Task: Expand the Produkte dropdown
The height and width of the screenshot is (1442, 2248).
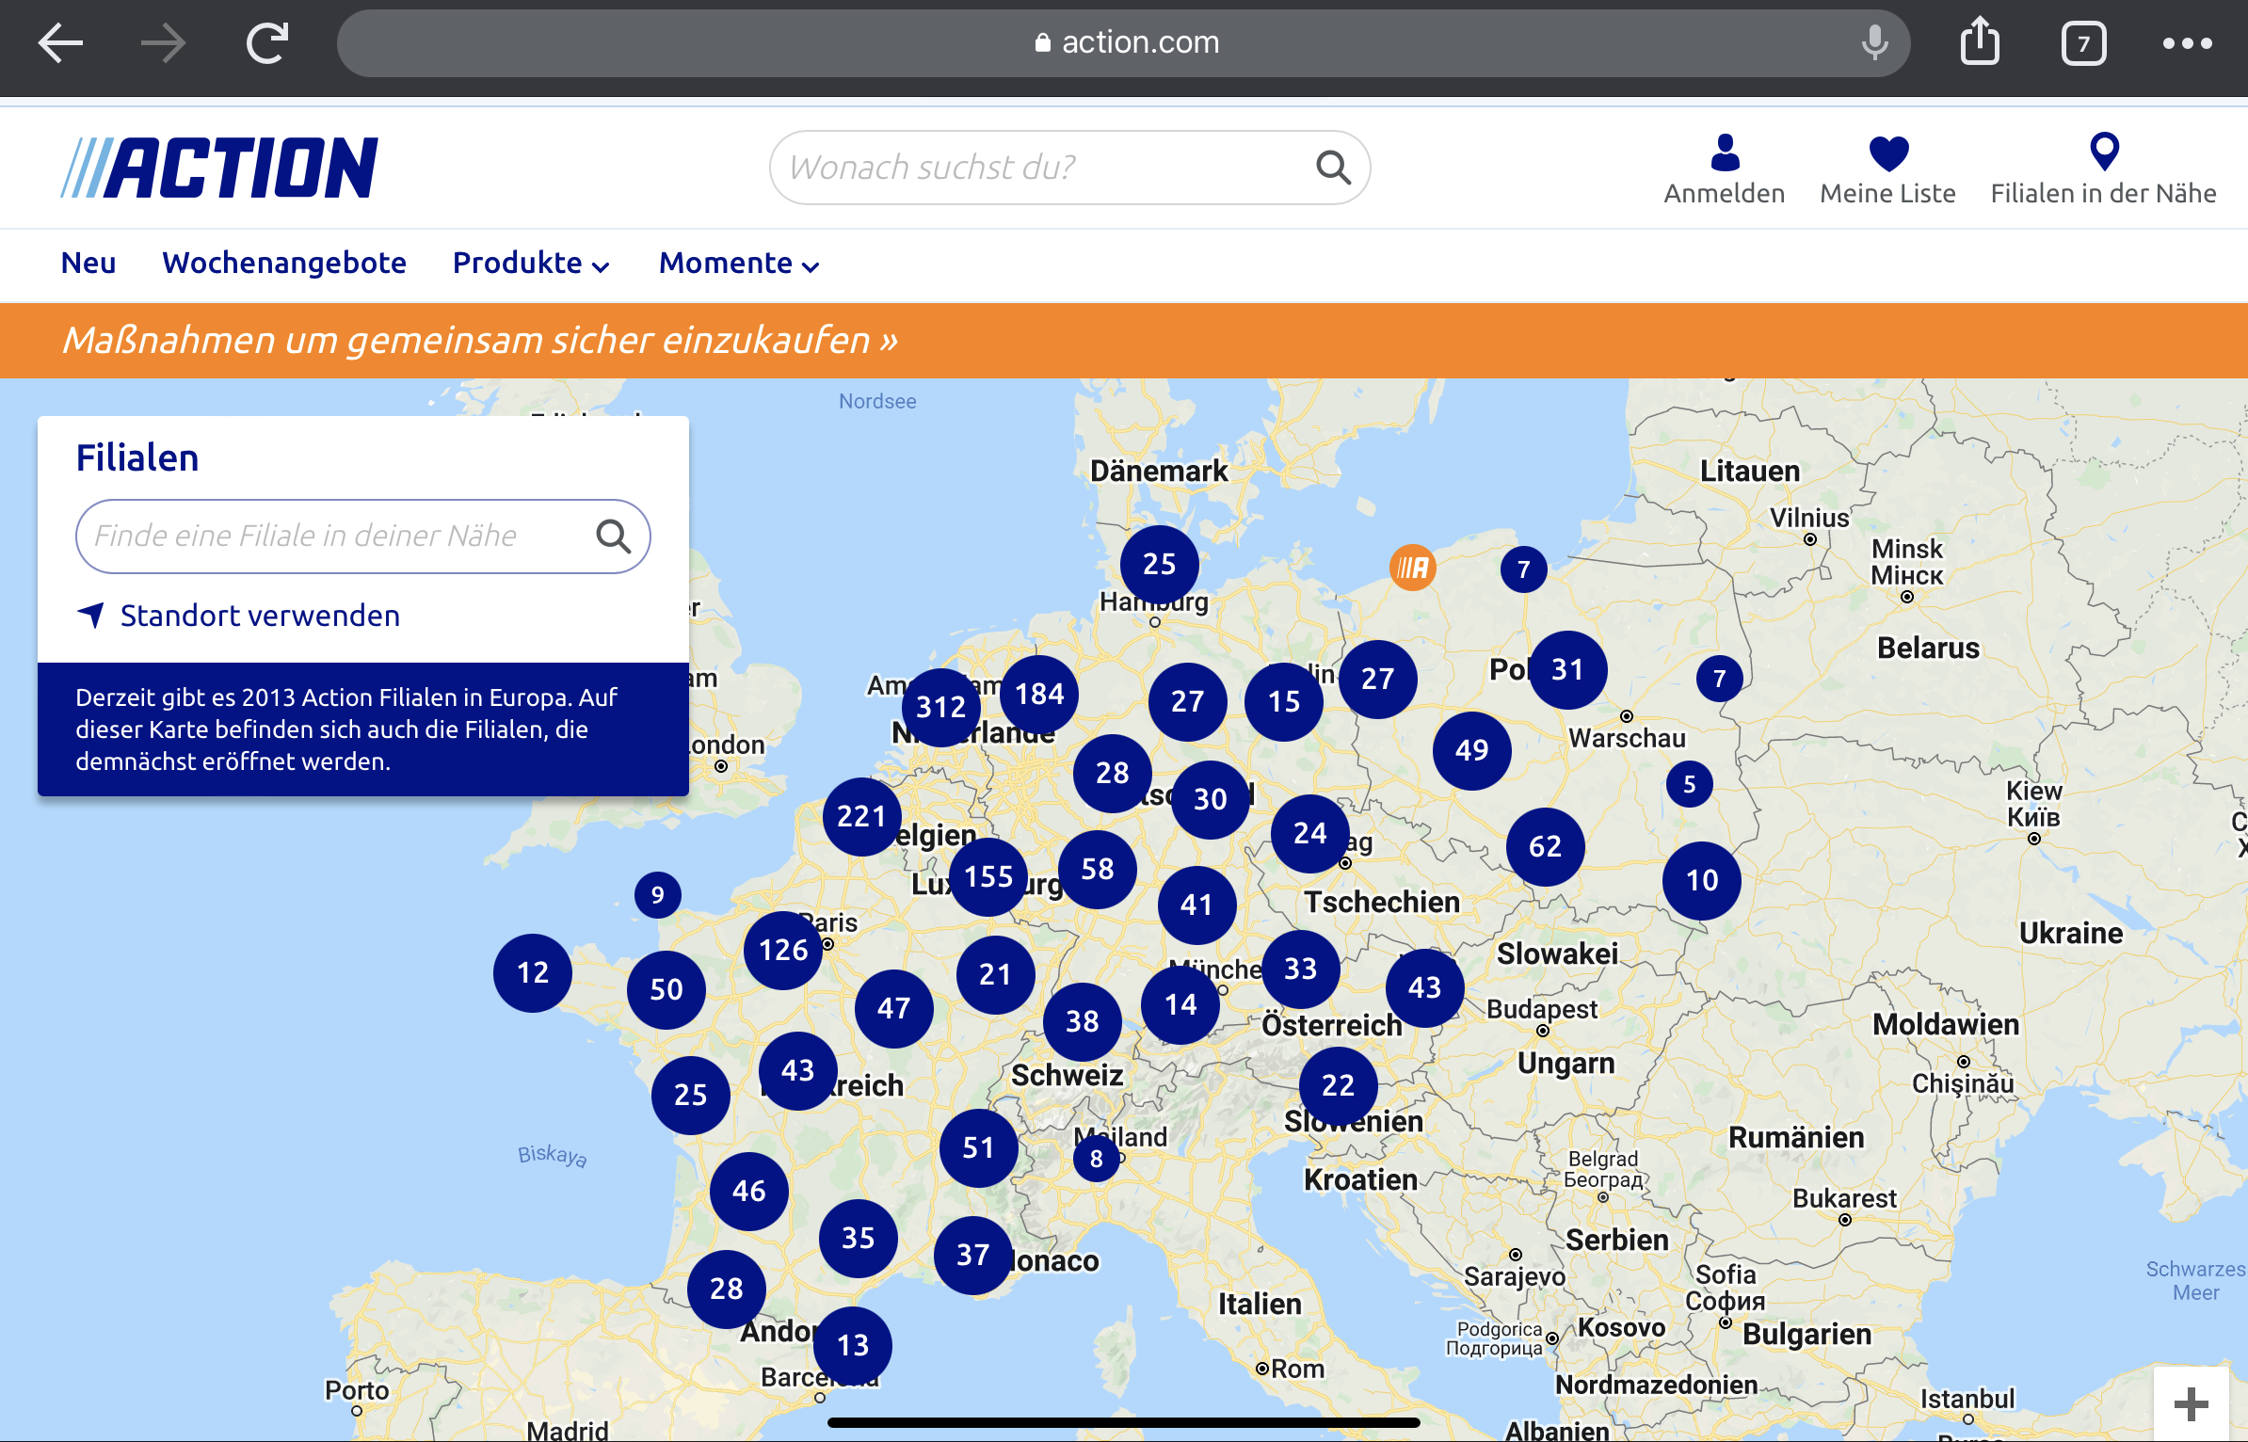Action: pos(531,263)
